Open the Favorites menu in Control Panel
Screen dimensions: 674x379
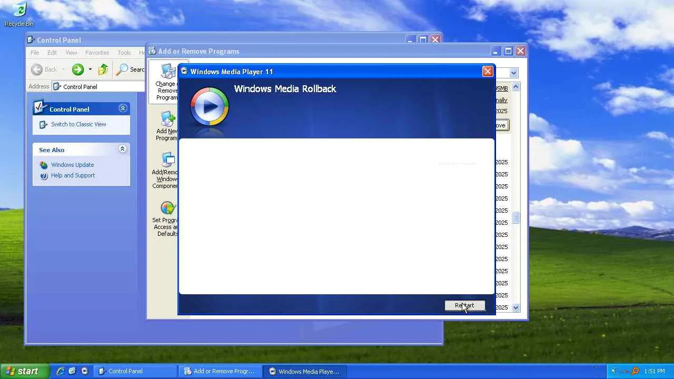(97, 53)
